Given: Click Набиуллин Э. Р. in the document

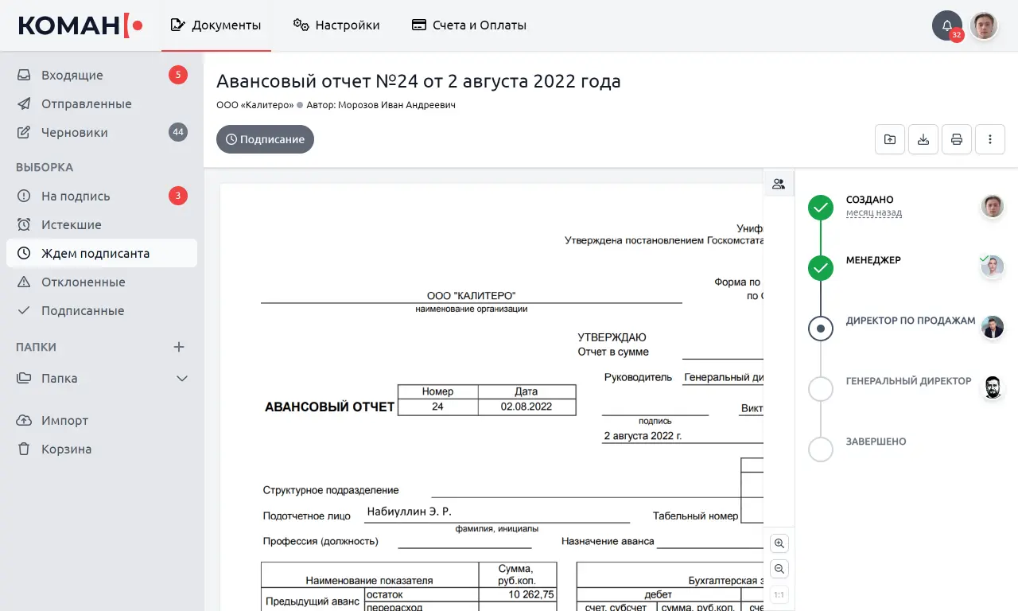Looking at the screenshot, I should point(409,512).
